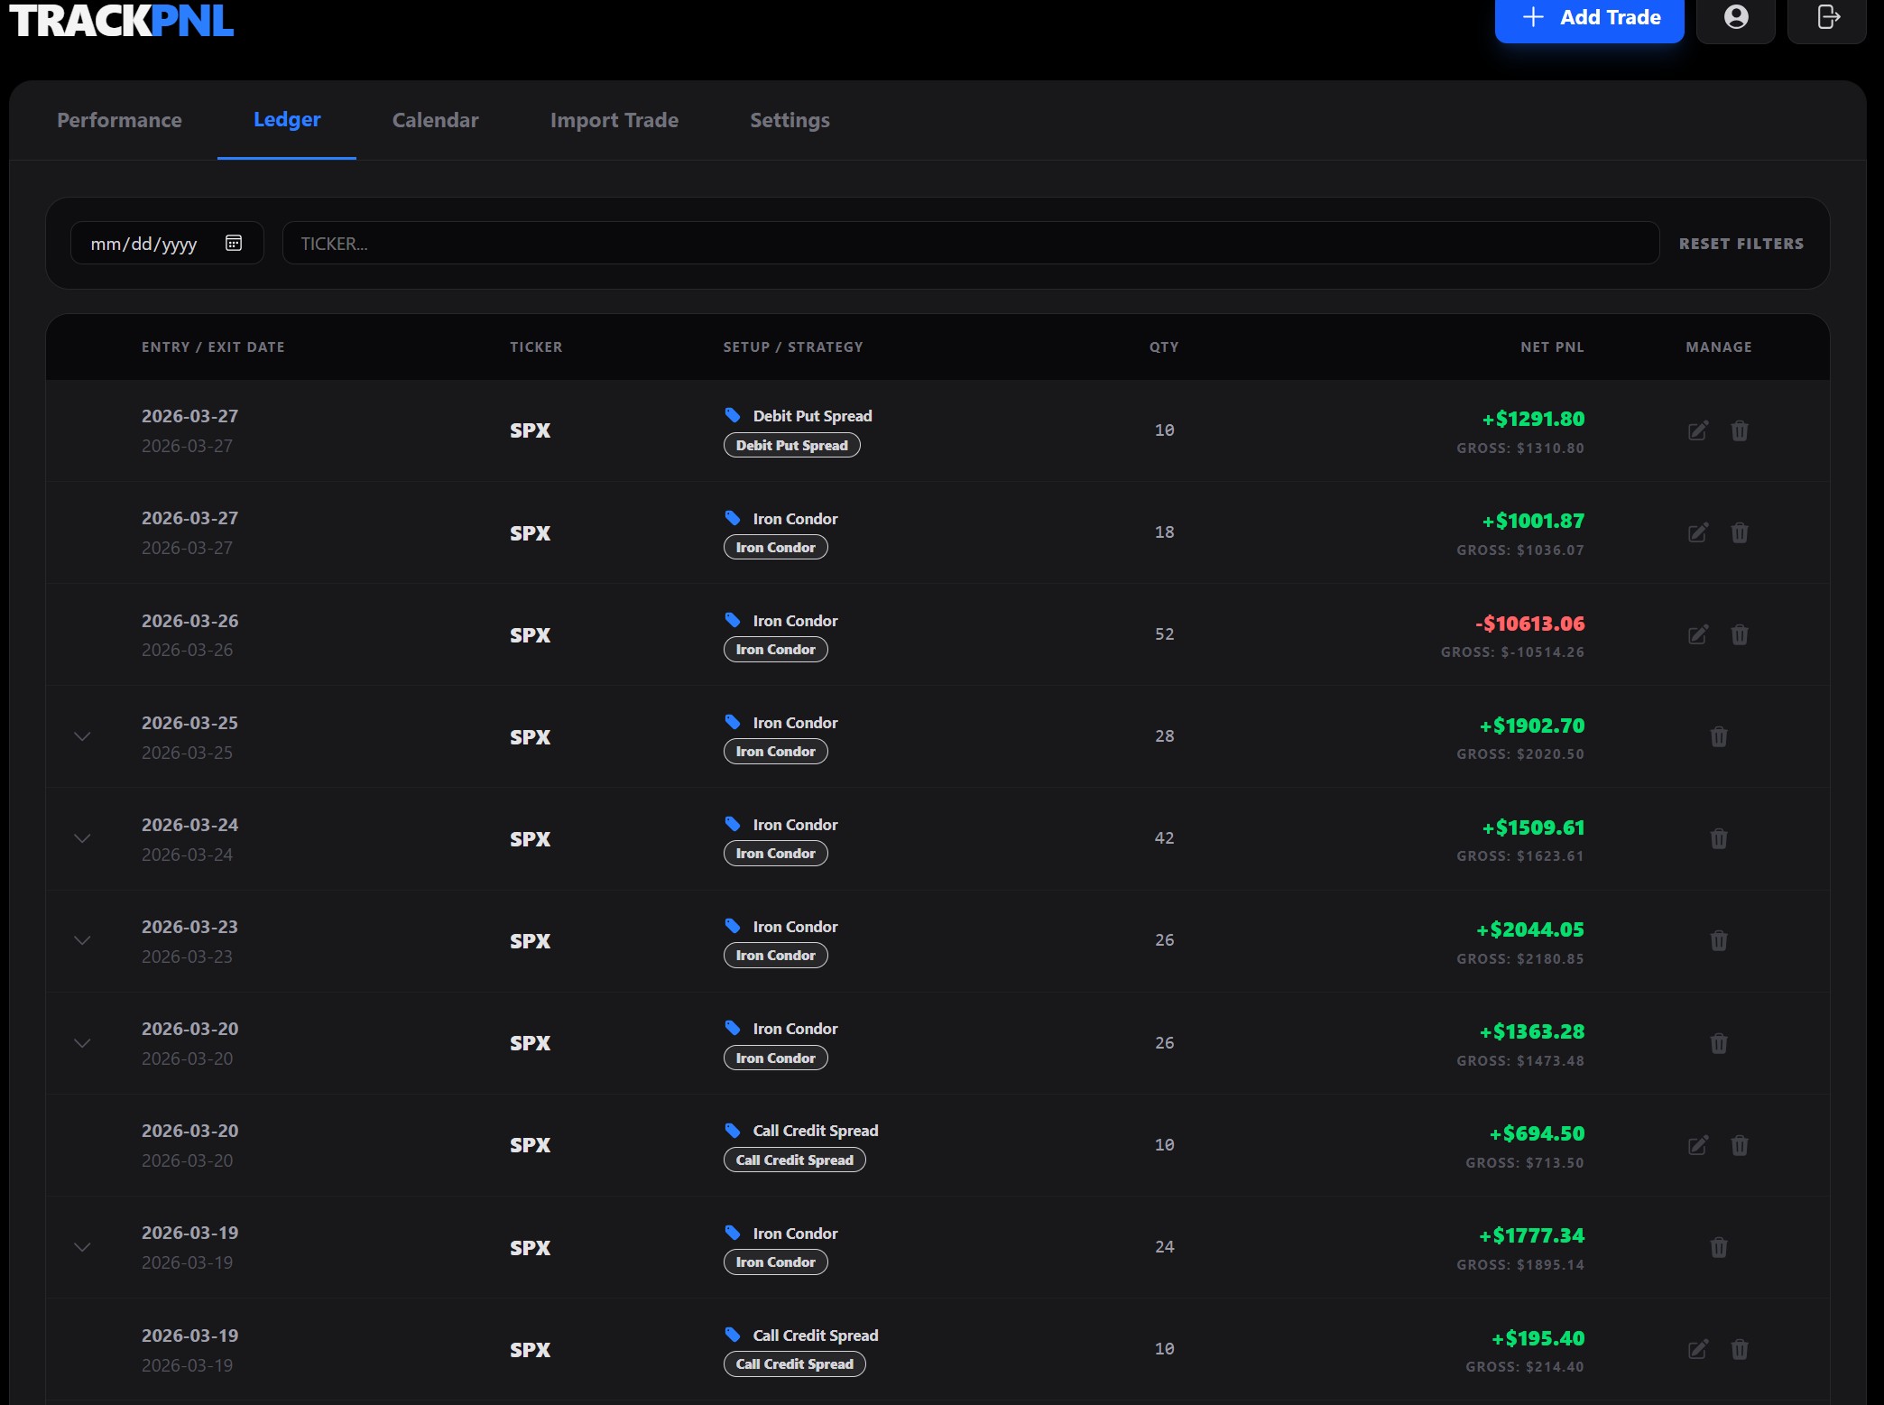The width and height of the screenshot is (1884, 1405).
Task: Click the Call Credit Spread badge on 2026-03-19
Action: click(x=794, y=1363)
